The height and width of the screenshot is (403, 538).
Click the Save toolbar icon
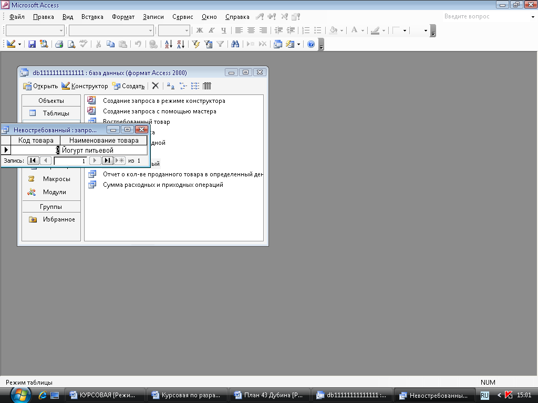click(x=32, y=44)
